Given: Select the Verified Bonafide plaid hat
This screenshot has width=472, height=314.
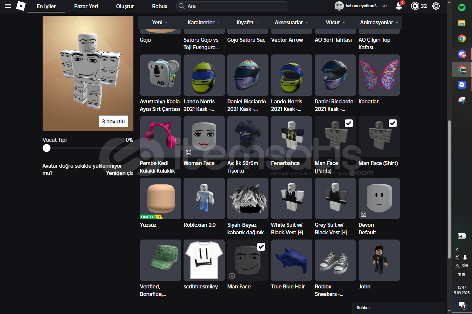Looking at the screenshot, I should pos(161,260).
